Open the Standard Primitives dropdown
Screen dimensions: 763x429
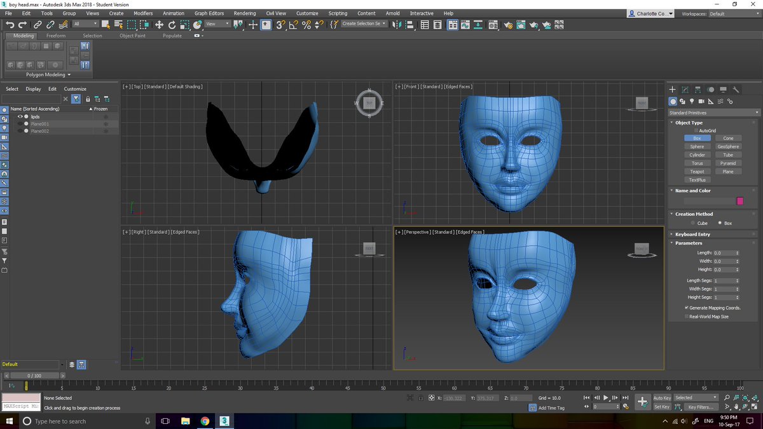pyautogui.click(x=712, y=112)
